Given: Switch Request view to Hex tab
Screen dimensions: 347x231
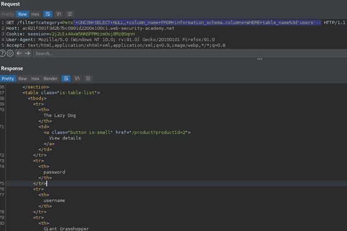Looking at the screenshot, I should (35, 14).
